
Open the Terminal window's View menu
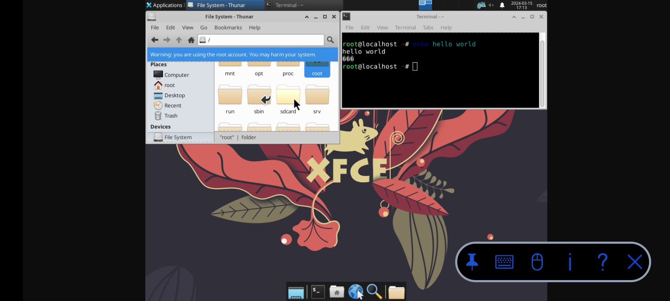point(382,28)
